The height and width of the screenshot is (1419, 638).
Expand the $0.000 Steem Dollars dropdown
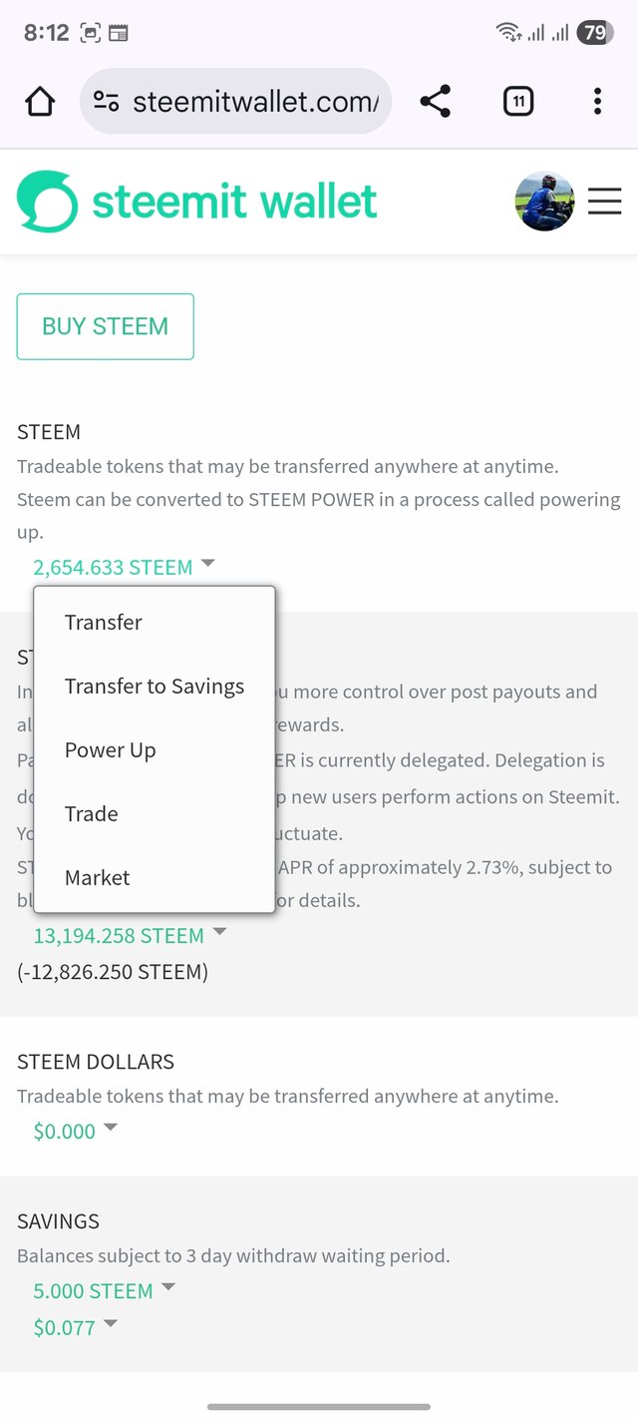pos(76,1131)
